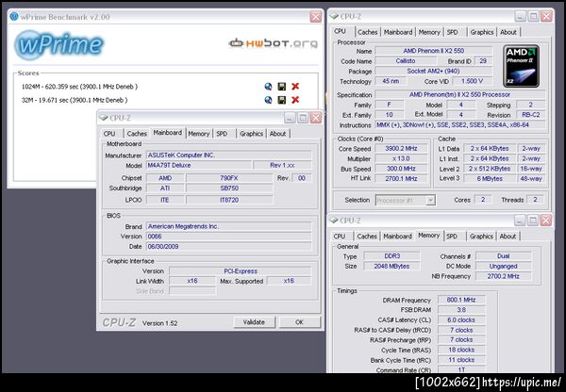Image resolution: width=566 pixels, height=392 pixels.
Task: Minimize the CPU-Z memory window
Action: pos(520,220)
